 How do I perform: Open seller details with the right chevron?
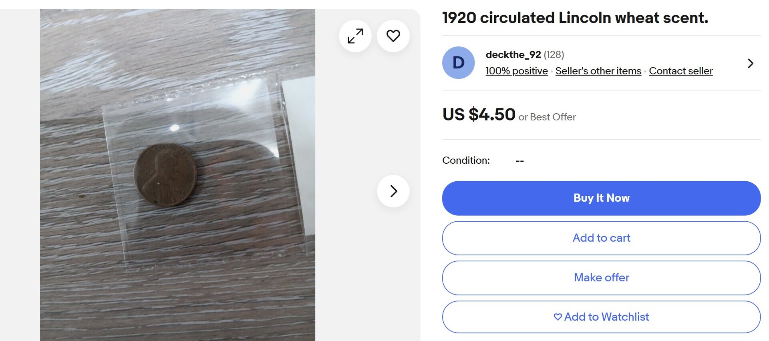750,63
